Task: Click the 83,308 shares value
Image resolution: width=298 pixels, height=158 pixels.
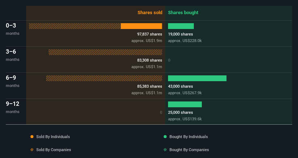Action: pos(150,60)
